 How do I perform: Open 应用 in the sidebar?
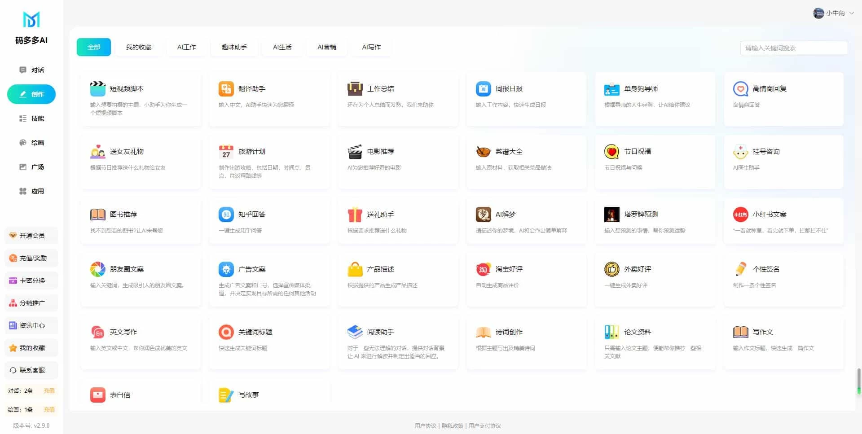(31, 191)
